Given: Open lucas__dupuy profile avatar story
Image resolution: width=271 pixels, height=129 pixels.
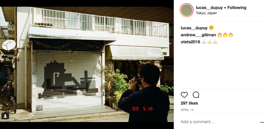Looking at the screenshot, I should click(x=186, y=10).
